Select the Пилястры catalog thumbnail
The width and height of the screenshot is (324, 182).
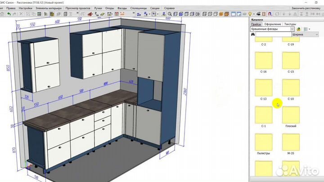tap(263, 142)
